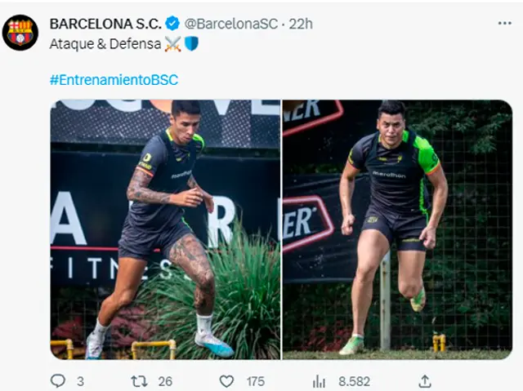Click the repost count 26
523x391 pixels.
click(x=165, y=380)
